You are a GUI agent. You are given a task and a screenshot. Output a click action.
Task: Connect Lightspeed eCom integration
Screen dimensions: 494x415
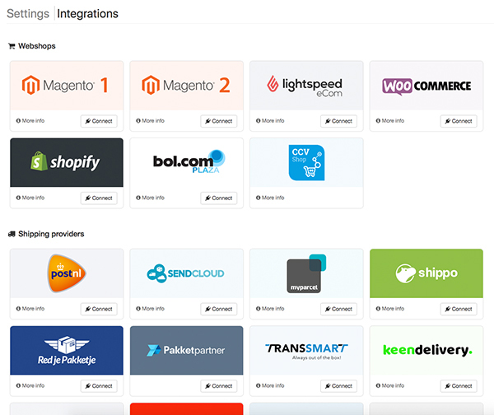[338, 121]
